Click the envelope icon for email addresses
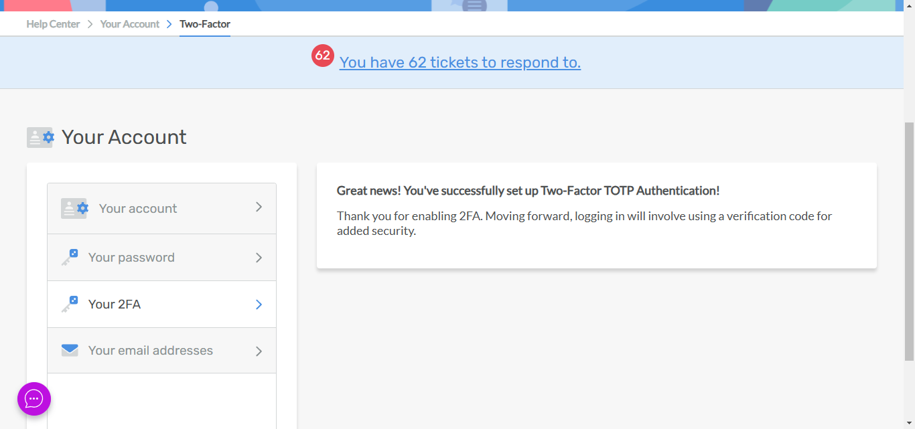This screenshot has height=429, width=915. [x=70, y=351]
